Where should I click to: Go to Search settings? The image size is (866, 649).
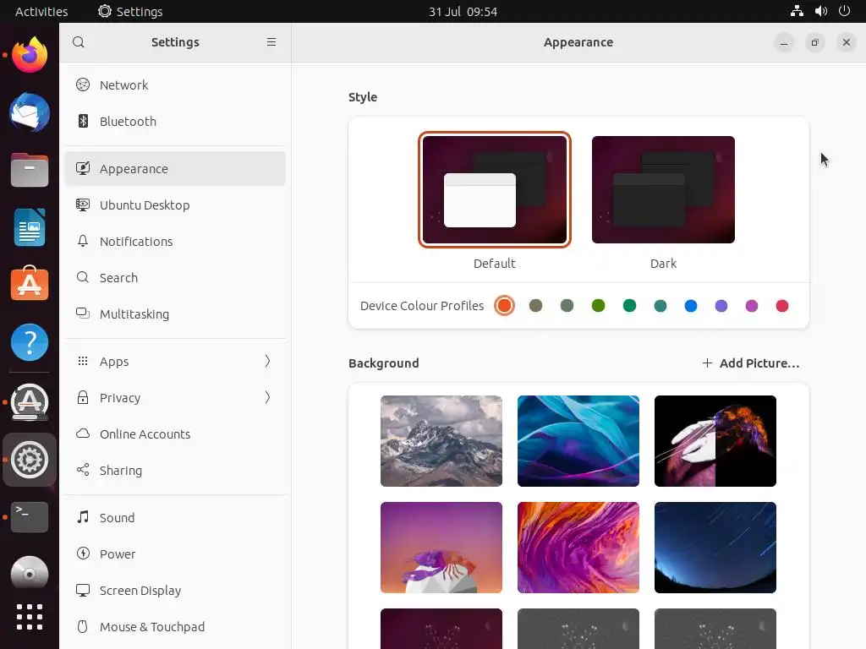click(x=175, y=277)
